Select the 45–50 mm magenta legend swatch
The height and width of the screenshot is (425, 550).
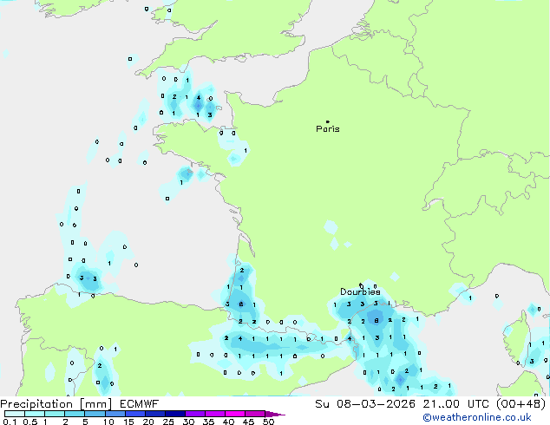[255, 414]
